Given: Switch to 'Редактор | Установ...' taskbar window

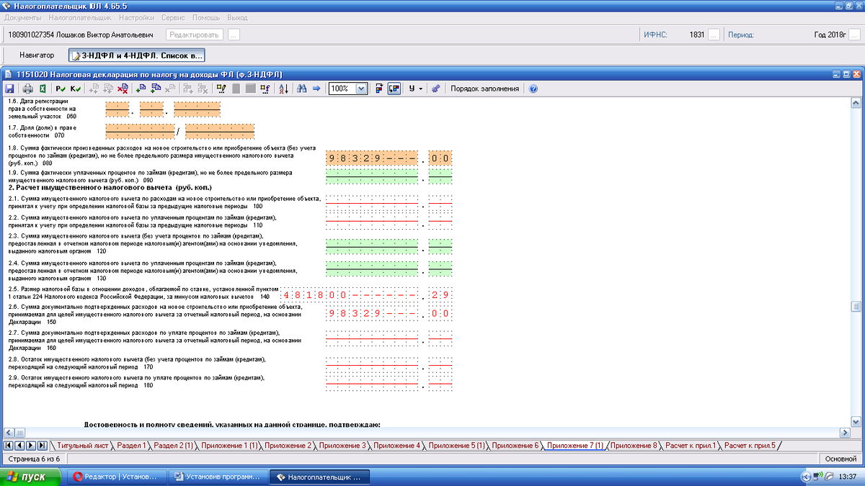Looking at the screenshot, I should click(x=116, y=477).
